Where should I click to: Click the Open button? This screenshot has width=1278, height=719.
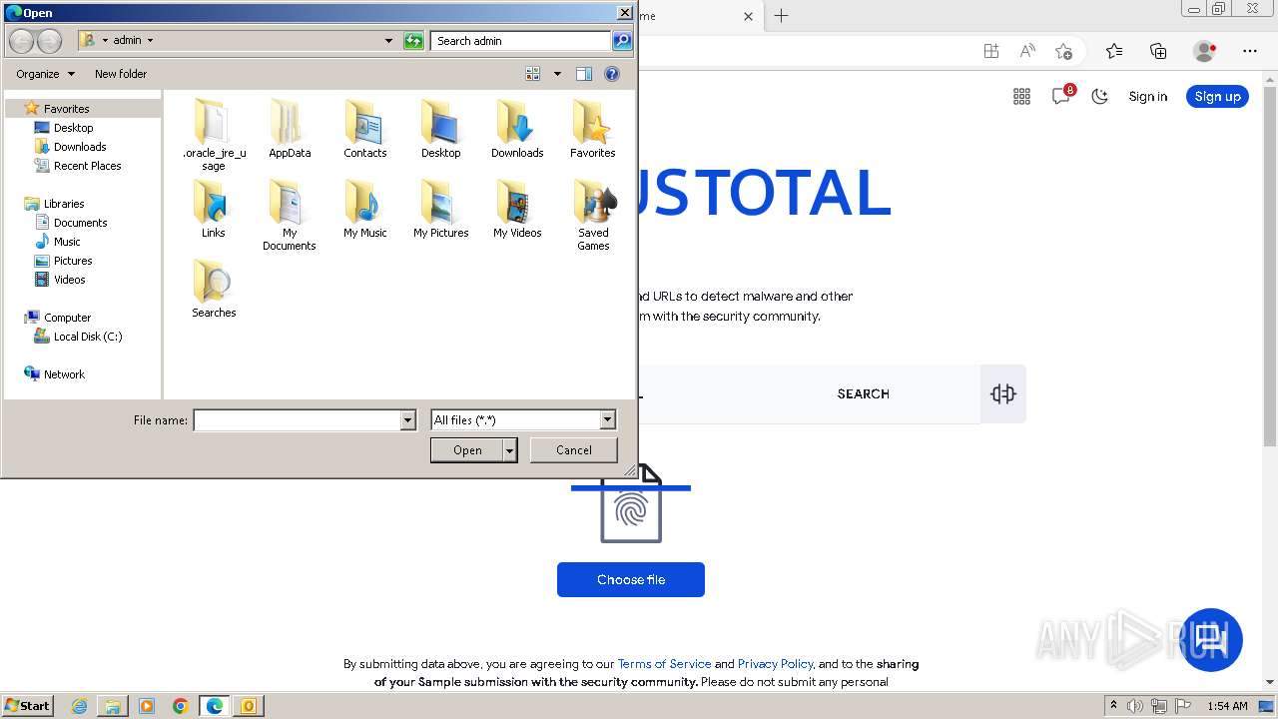467,450
